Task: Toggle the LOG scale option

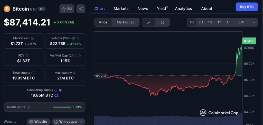Action: (x=241, y=22)
